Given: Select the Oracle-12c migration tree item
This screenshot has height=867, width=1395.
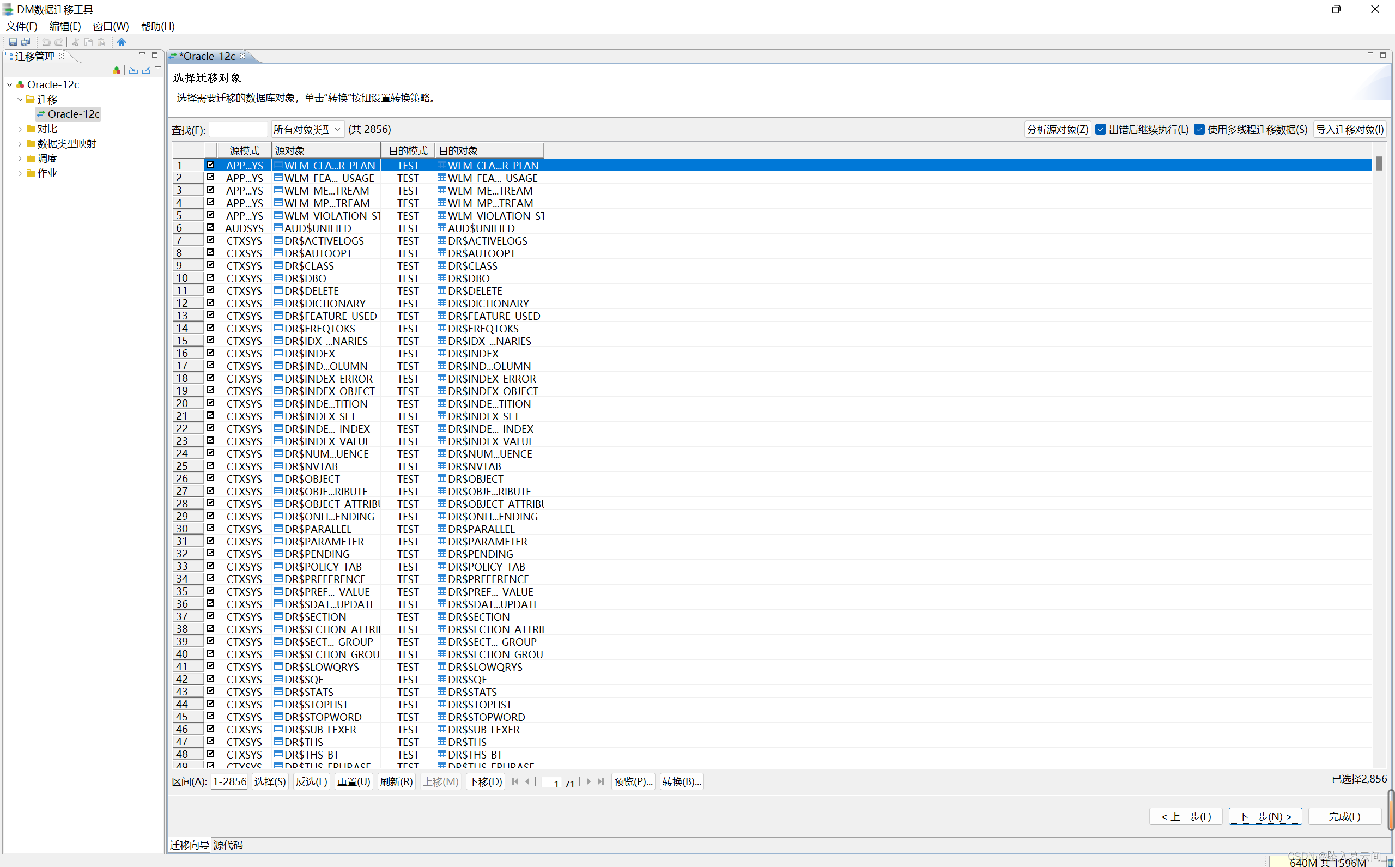Looking at the screenshot, I should [68, 113].
